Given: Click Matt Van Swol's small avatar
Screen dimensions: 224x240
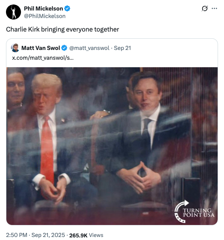Looking at the screenshot, I should [x=15, y=48].
